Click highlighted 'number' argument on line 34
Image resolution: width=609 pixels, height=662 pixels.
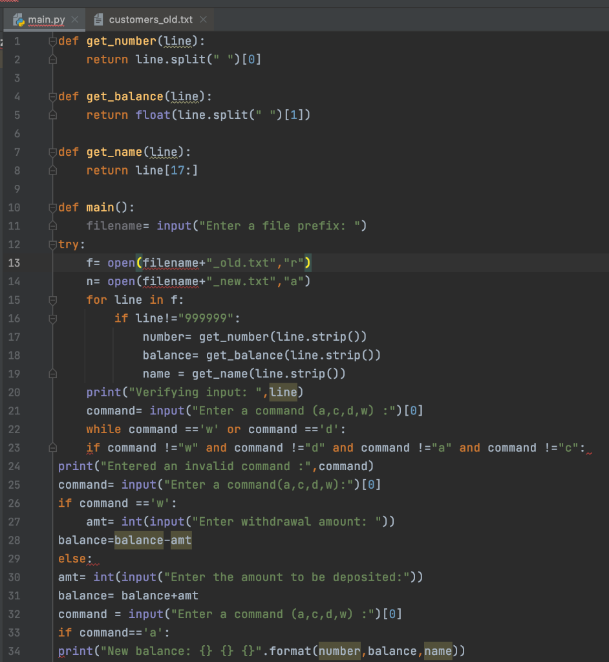click(339, 651)
